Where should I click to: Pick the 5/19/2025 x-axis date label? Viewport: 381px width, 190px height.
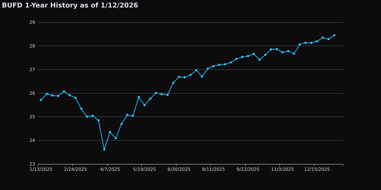tap(144, 169)
